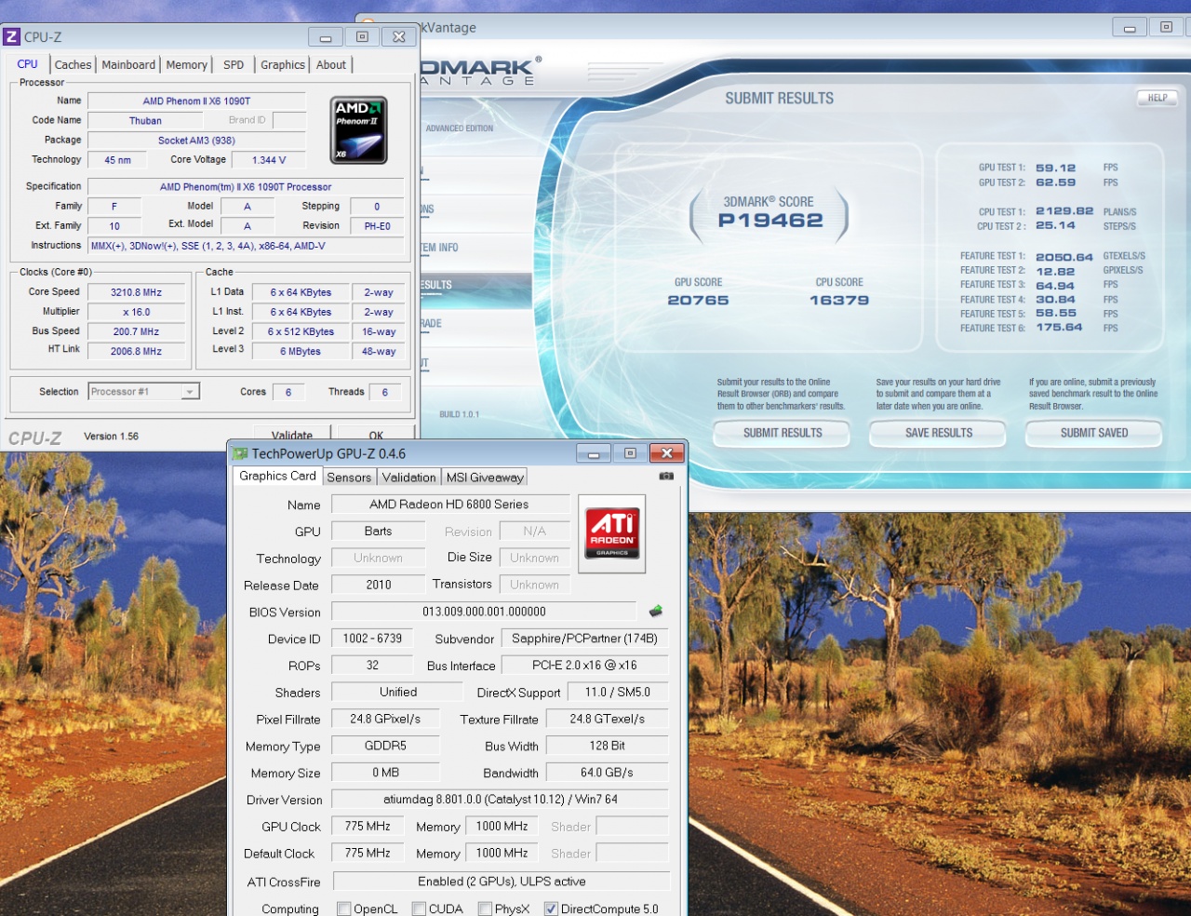Viewport: 1191px width, 916px height.
Task: Minimize the TechPowerUp GPU-Z window
Action: 594,453
